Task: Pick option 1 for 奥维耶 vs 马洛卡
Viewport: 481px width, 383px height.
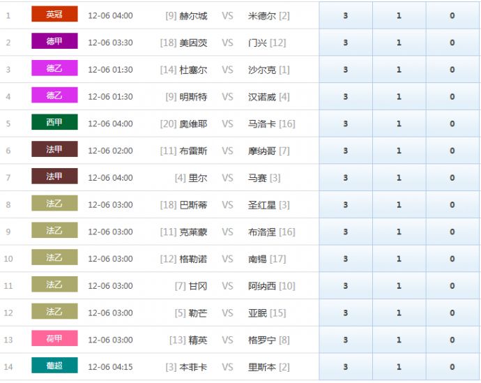Action: click(x=399, y=123)
